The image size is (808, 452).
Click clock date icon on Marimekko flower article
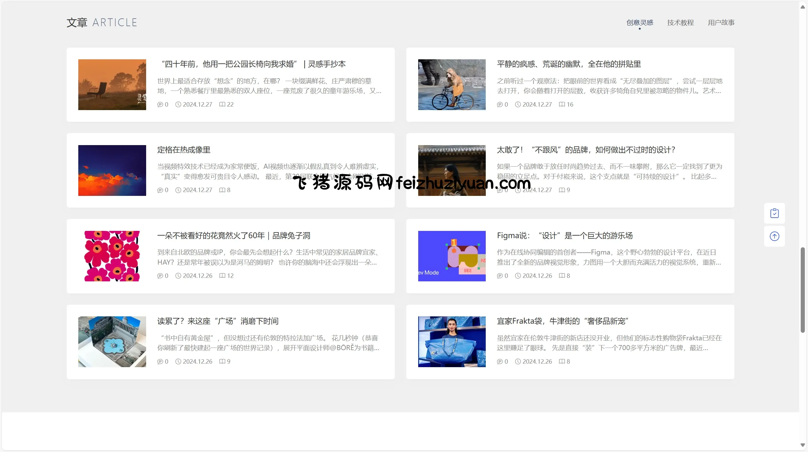[178, 276]
